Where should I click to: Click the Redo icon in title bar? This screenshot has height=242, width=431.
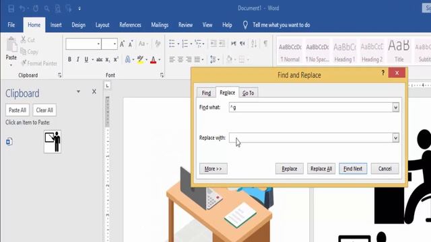36,9
